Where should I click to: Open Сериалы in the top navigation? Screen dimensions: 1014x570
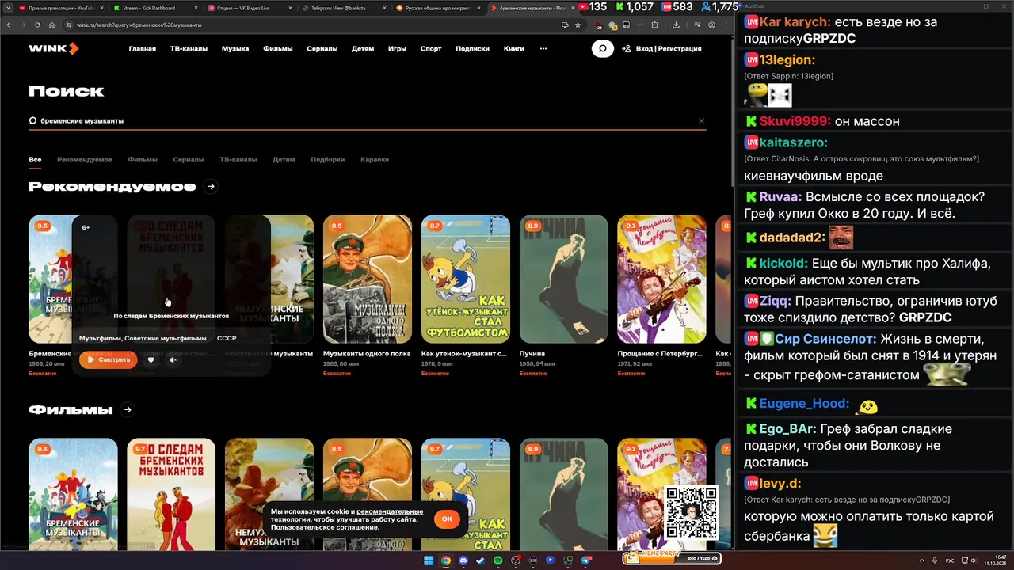pos(322,49)
